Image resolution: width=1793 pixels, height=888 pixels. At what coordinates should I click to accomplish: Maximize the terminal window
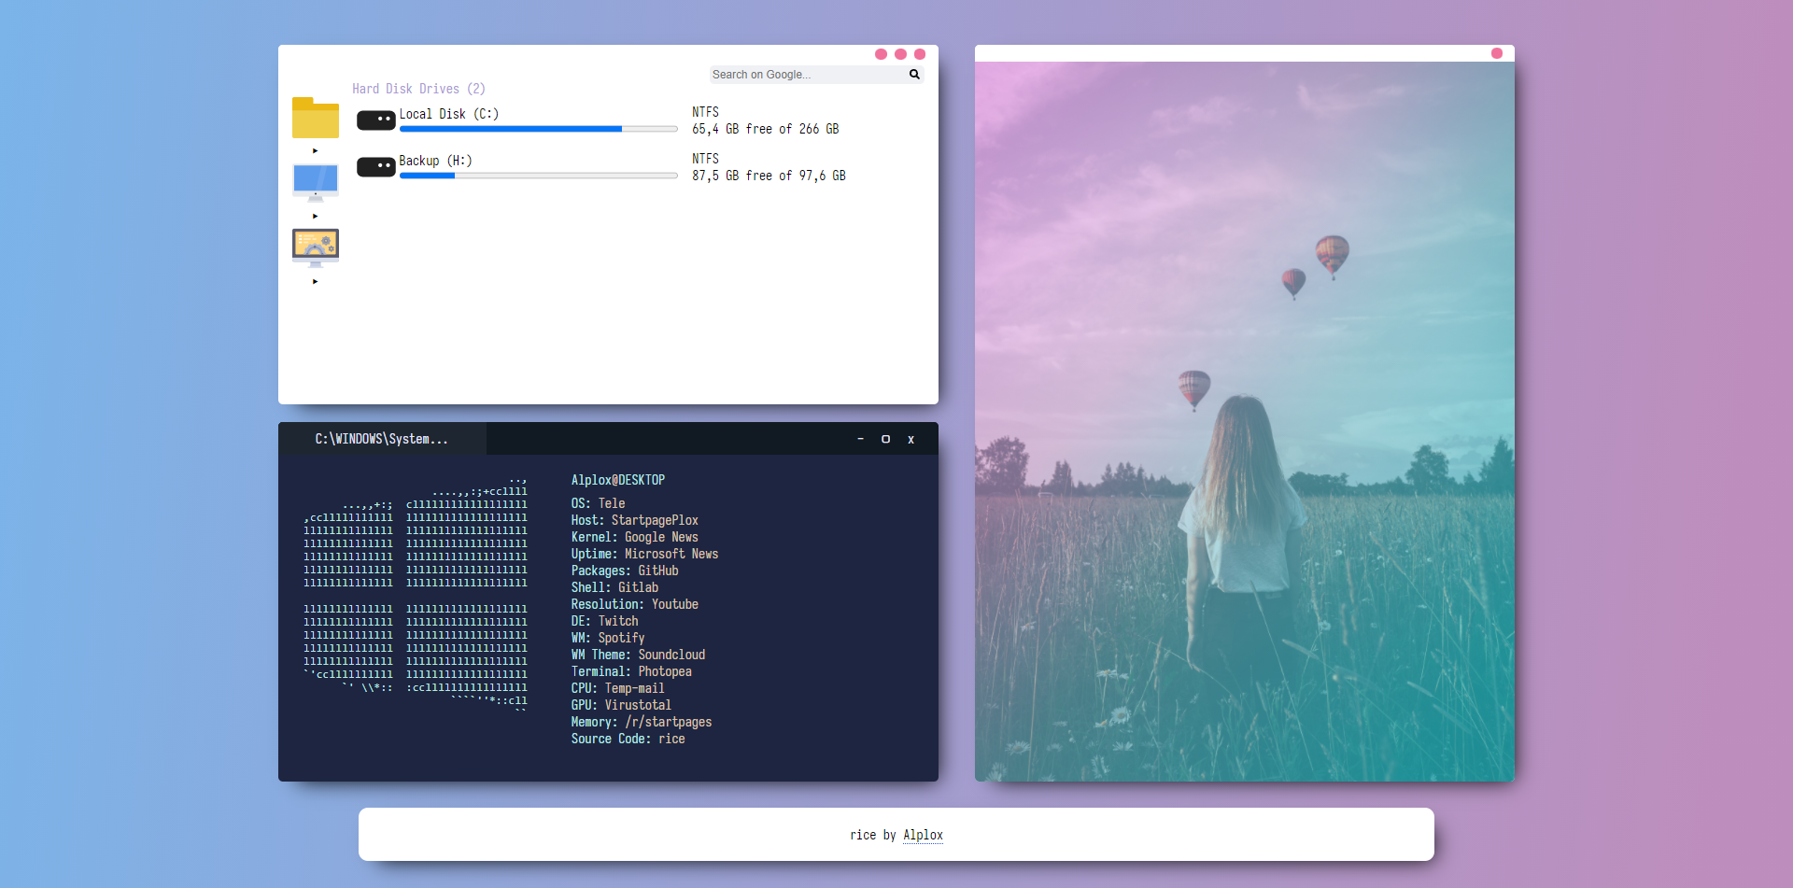(x=885, y=439)
